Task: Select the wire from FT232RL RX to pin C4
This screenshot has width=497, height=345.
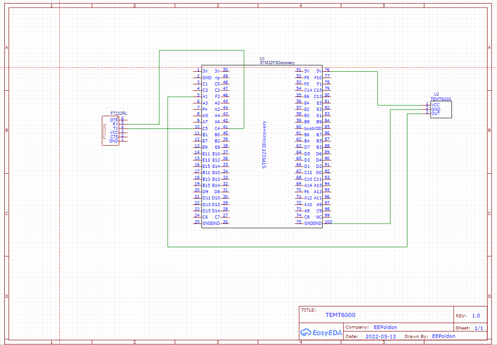Action: point(202,50)
